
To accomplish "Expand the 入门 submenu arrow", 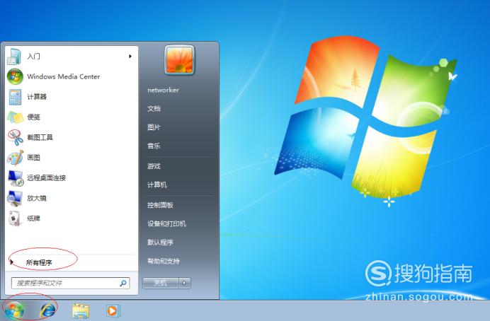I will coord(130,56).
